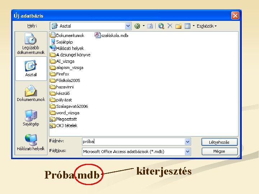Open the Views dropdown arrow
Image resolution: width=259 pixels, height=194 pixels.
(194, 26)
